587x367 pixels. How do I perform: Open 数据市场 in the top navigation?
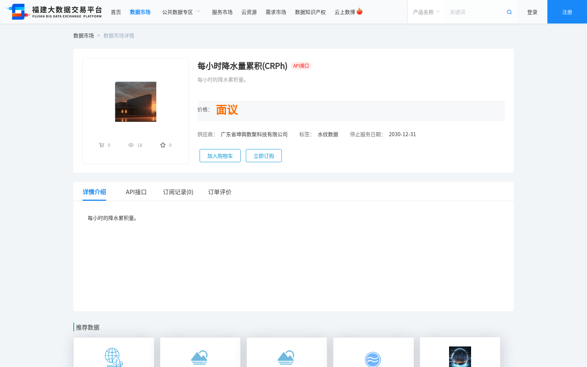pos(140,12)
